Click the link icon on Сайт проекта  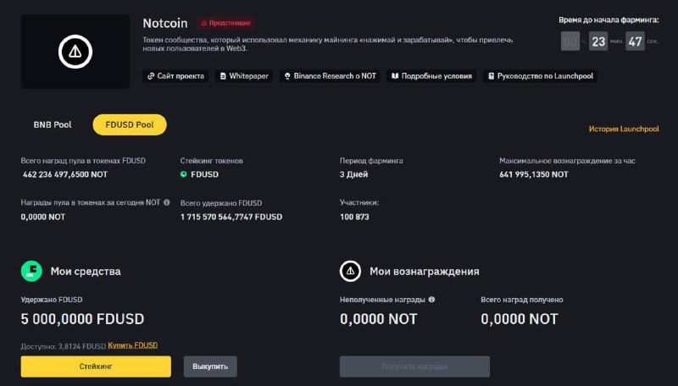[151, 76]
